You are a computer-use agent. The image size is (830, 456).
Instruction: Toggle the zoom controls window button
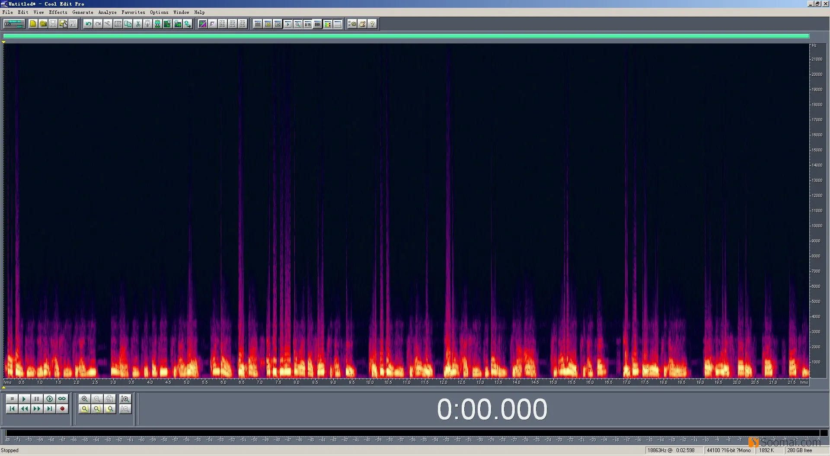click(x=297, y=24)
